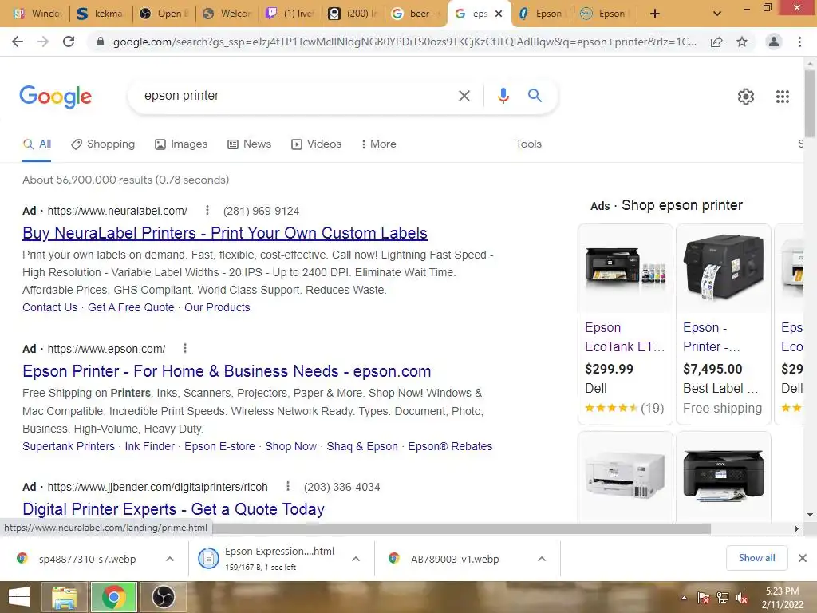Open Epson Printer For Home & Business link

pyautogui.click(x=227, y=371)
